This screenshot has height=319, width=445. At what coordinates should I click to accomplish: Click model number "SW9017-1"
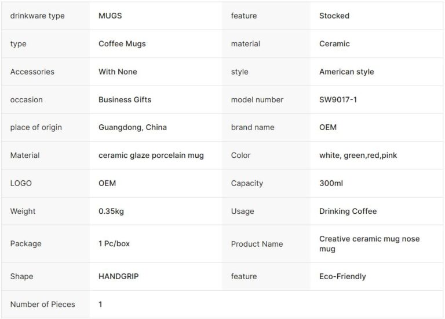point(339,99)
